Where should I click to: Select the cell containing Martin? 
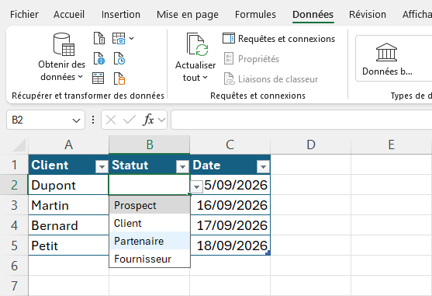click(68, 205)
